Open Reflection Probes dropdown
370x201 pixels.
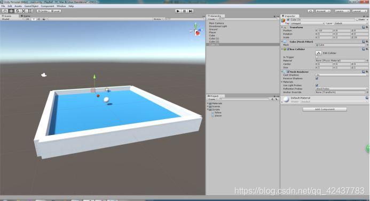coord(342,89)
